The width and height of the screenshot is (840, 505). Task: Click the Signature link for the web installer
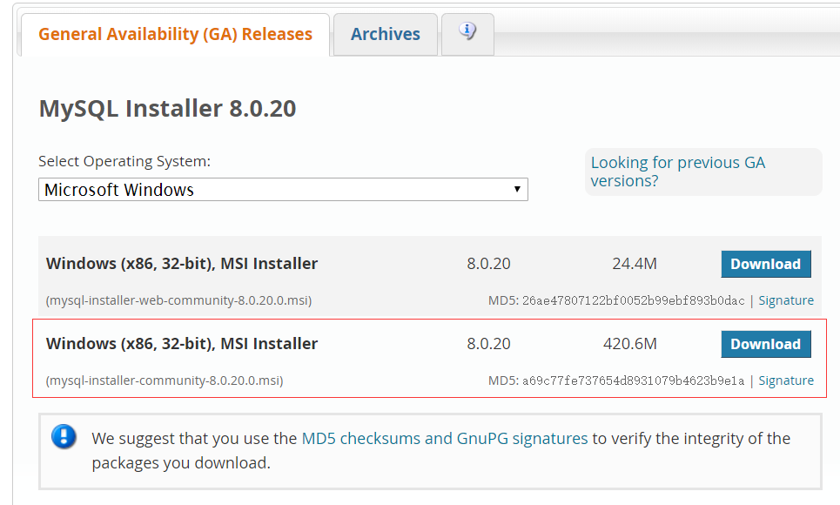[786, 300]
